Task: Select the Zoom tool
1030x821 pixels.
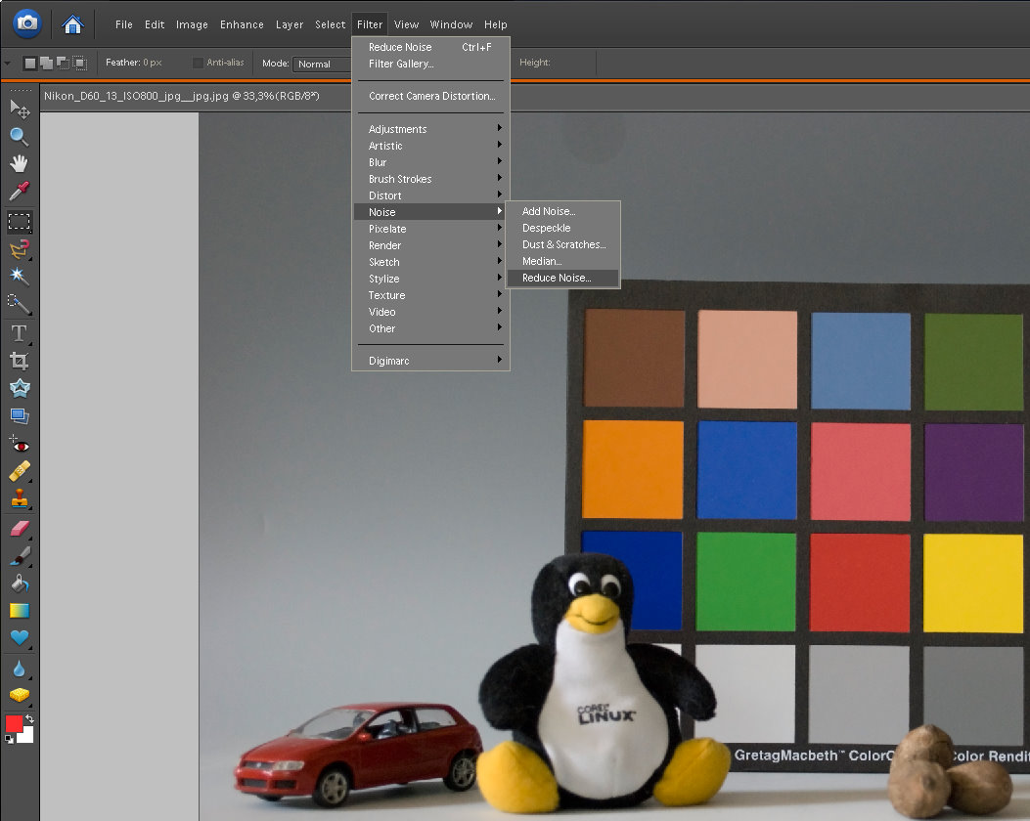Action: tap(19, 136)
